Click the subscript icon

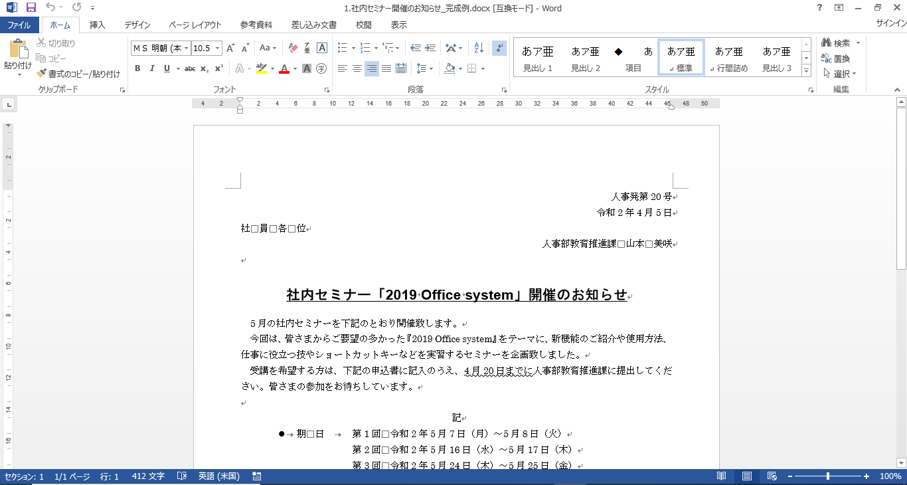[x=205, y=68]
